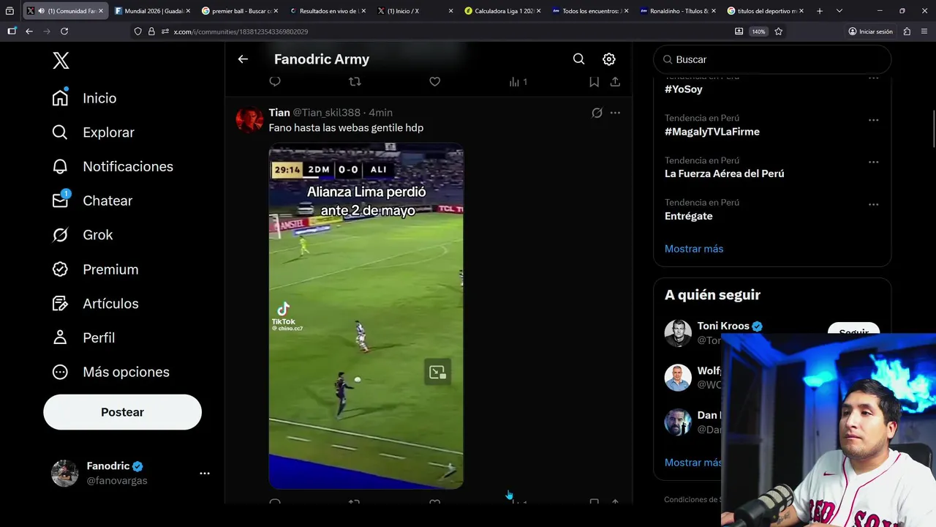Switch to titulos del deportivo tab
The width and height of the screenshot is (936, 527).
(x=765, y=11)
